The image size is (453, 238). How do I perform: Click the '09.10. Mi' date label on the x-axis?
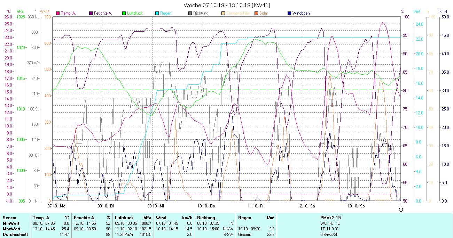pos(156,206)
